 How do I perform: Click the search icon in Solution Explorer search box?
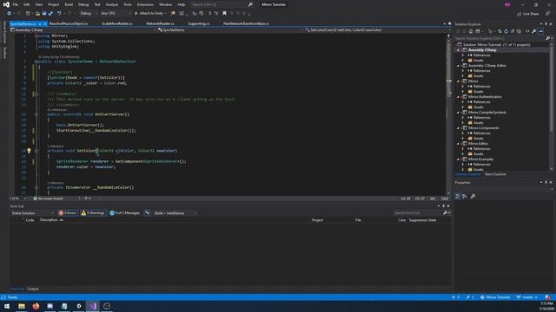click(x=547, y=38)
